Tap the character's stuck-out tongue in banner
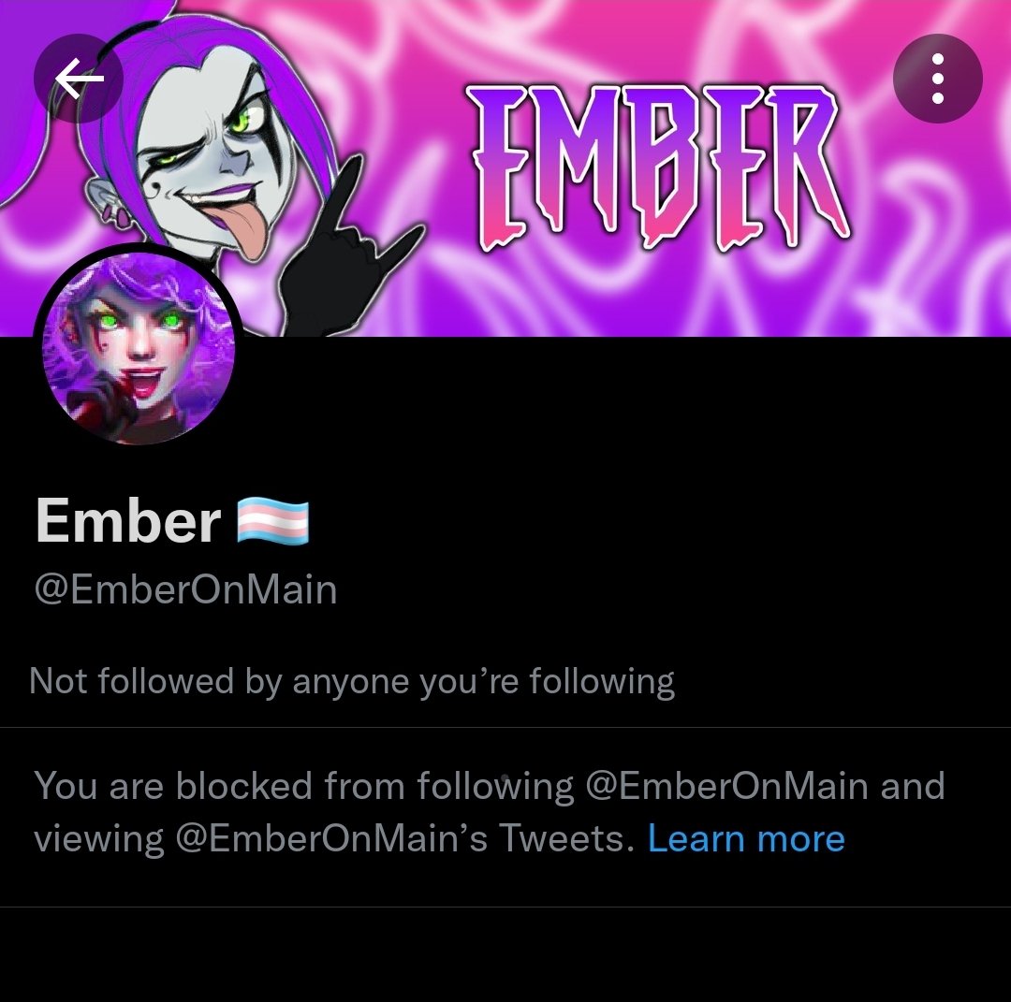Image resolution: width=1011 pixels, height=1002 pixels. tap(245, 231)
